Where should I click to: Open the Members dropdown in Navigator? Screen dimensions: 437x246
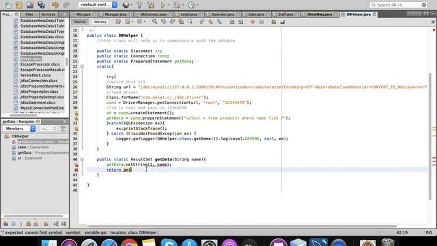(19, 128)
